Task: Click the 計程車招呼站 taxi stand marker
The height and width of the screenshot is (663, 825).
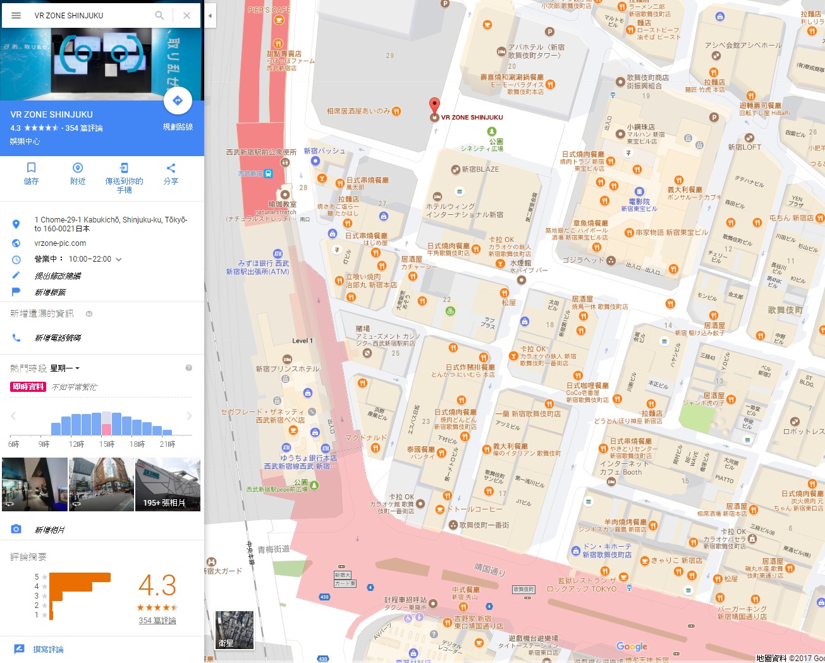Action: pos(433,604)
